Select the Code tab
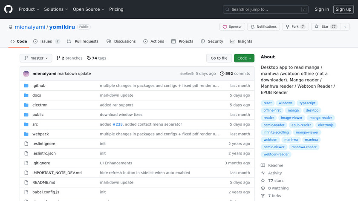This screenshot has height=201, width=358. 19,41
